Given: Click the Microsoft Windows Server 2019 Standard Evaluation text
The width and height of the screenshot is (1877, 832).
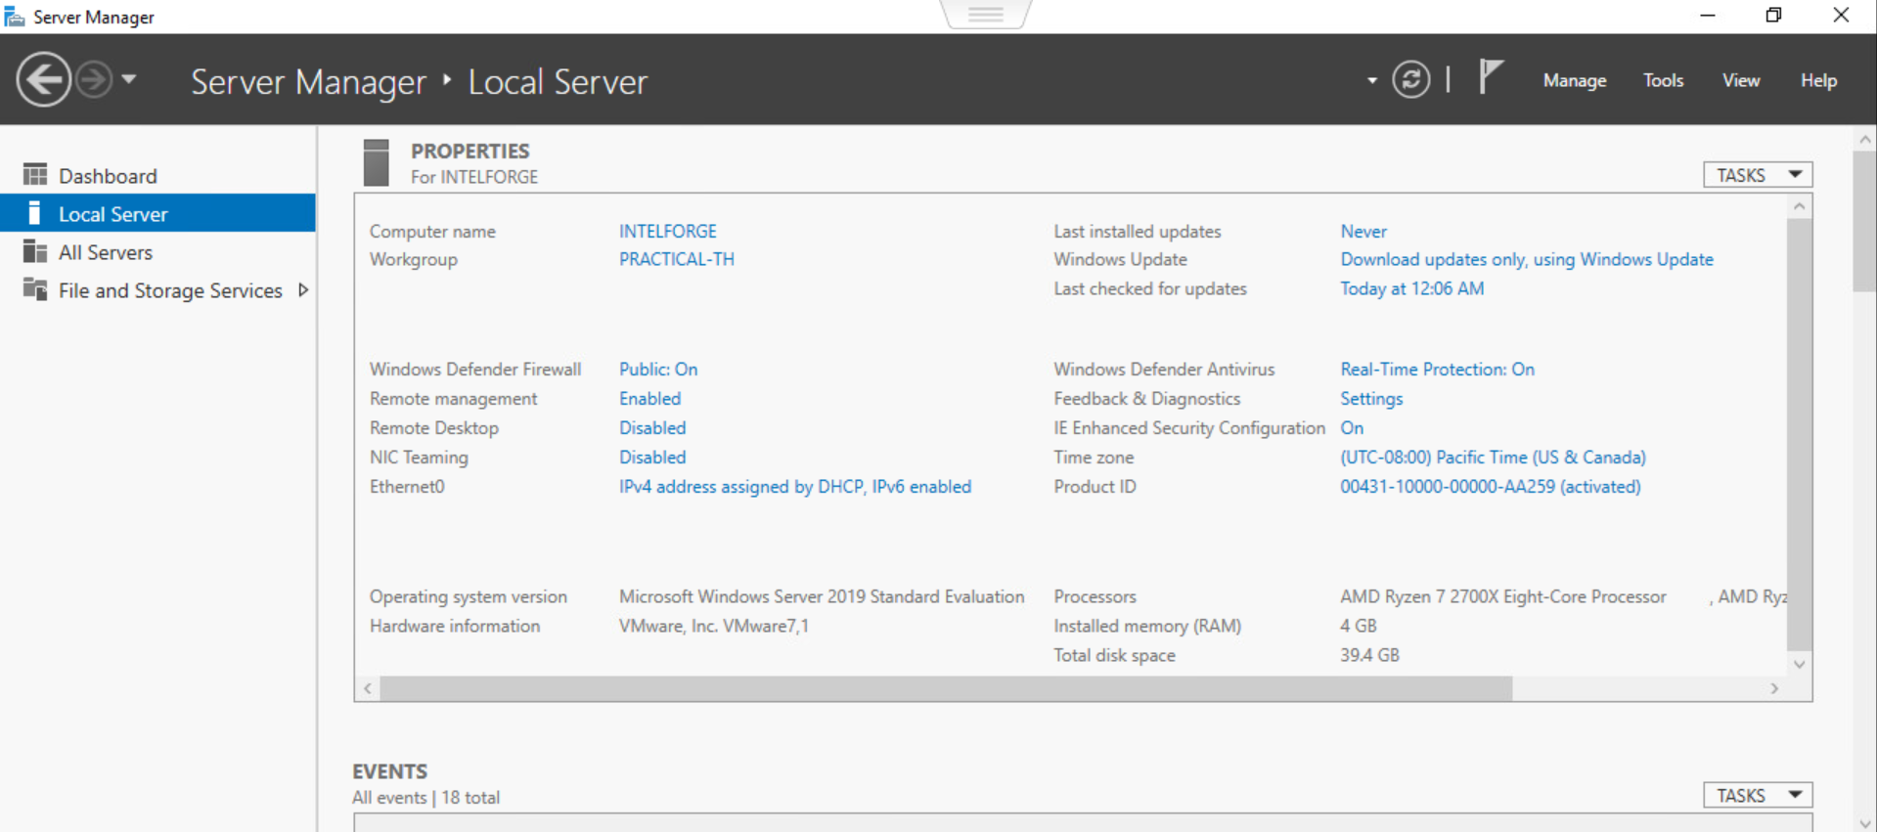Looking at the screenshot, I should click(x=822, y=596).
